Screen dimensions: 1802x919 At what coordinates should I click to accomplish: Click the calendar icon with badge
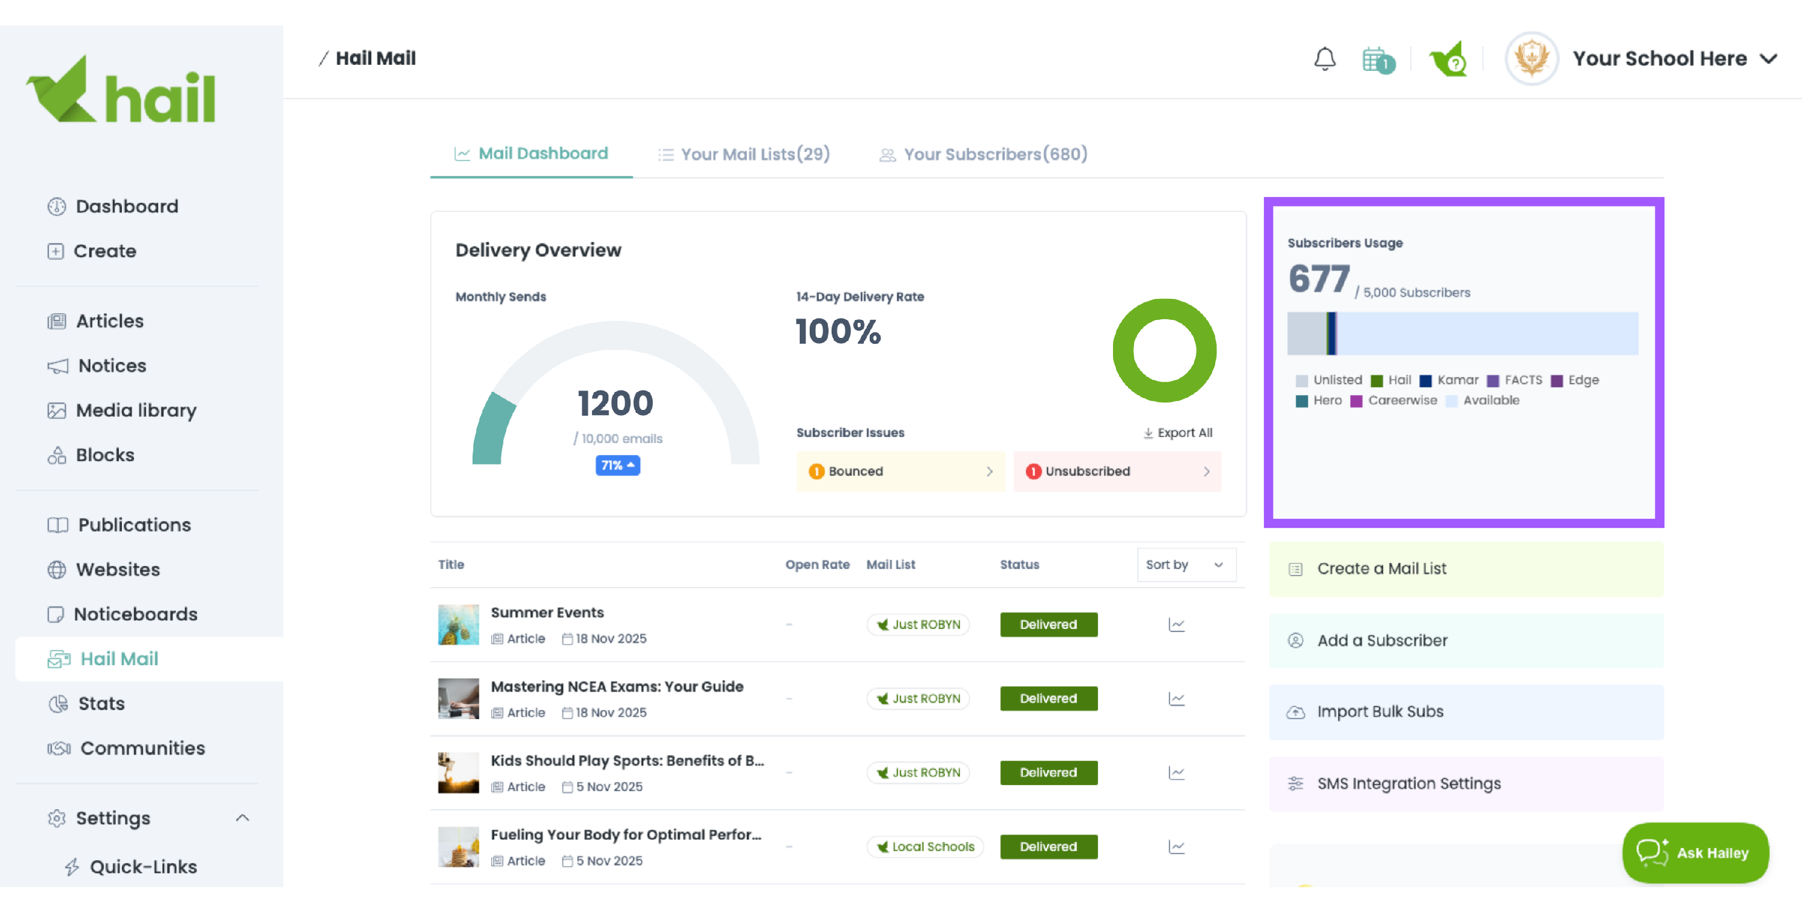coord(1377,60)
